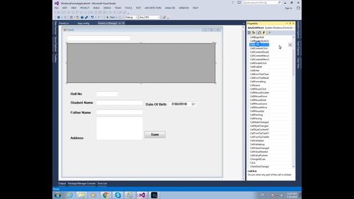Open the Error List tab
354x199 pixels.
click(x=102, y=184)
